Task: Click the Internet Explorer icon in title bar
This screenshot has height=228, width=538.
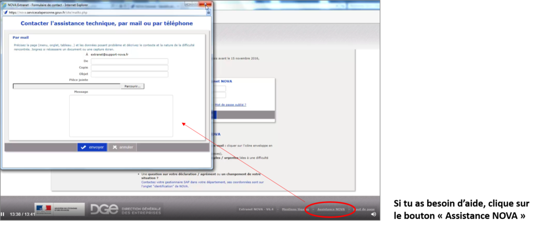Action: point(4,5)
